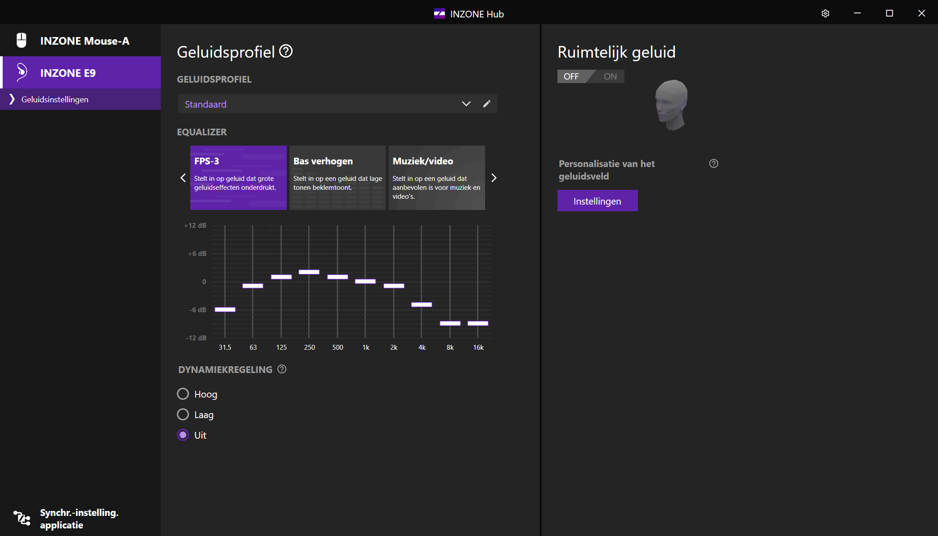Toggle Ruimtelijk geluid to ON
The height and width of the screenshot is (536, 938).
click(610, 76)
